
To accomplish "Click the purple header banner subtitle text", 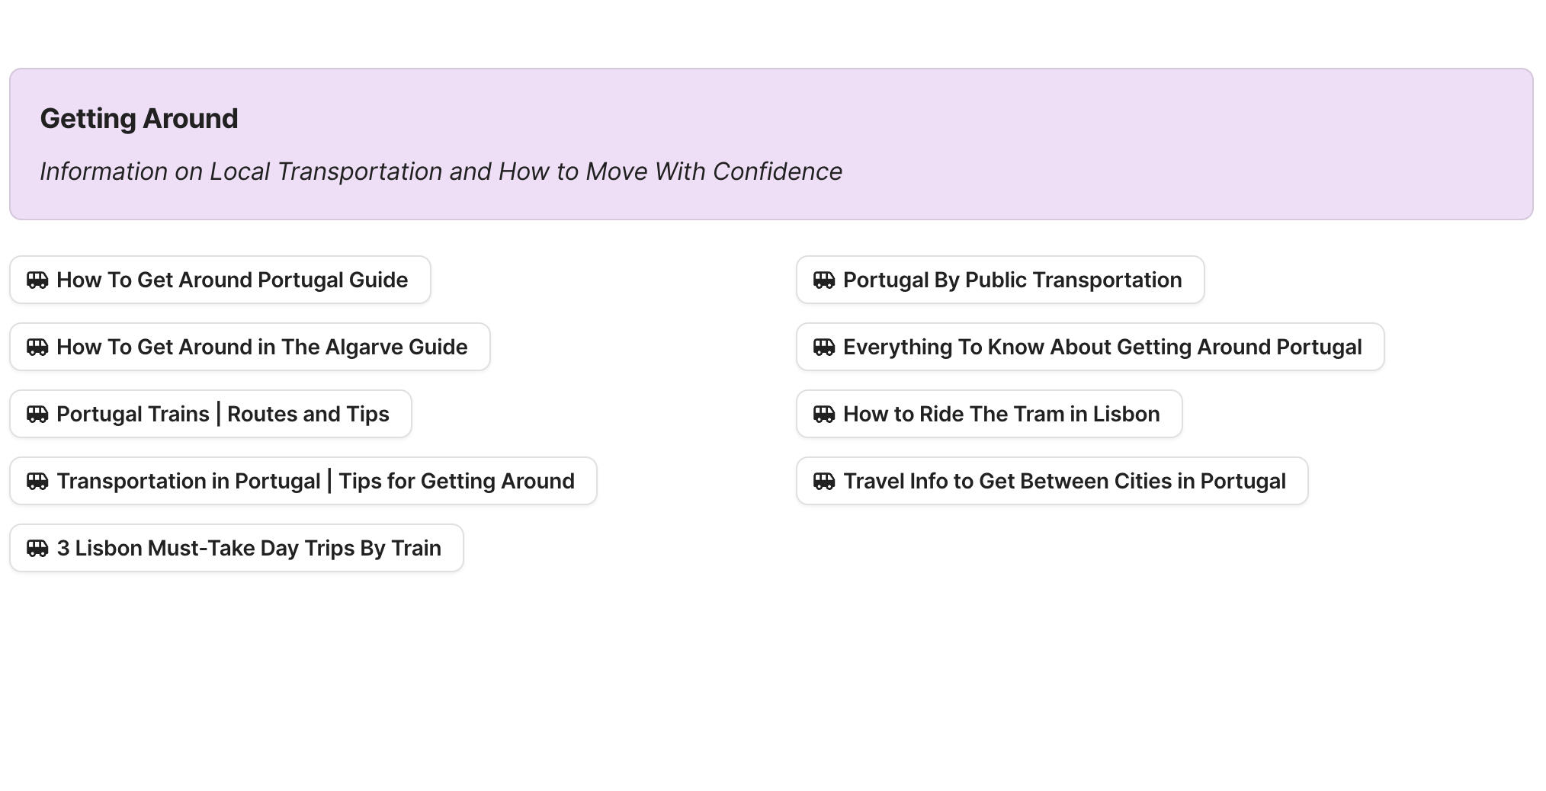I will coord(441,171).
